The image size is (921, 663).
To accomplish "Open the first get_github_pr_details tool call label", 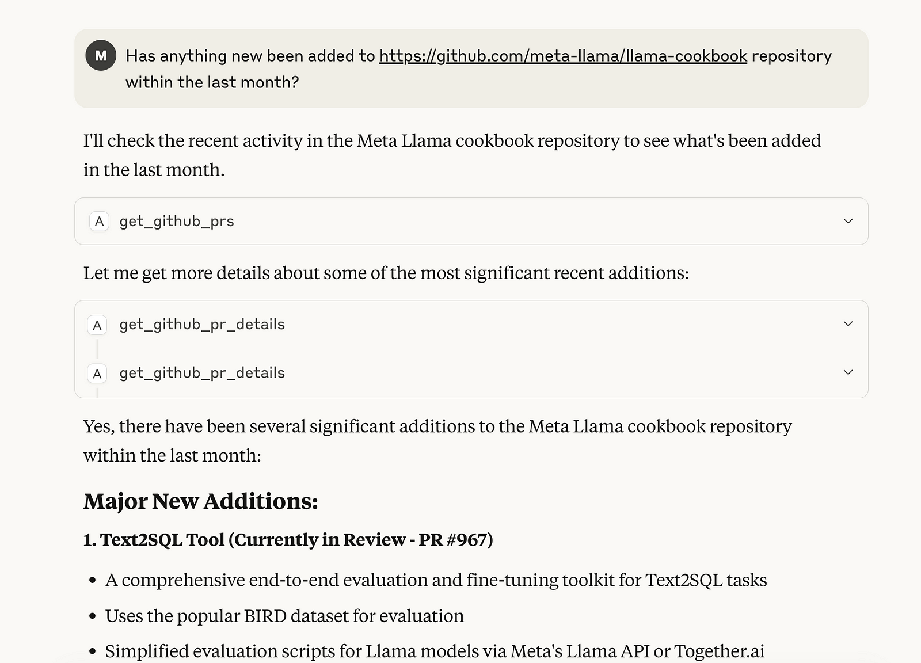I will tap(201, 325).
